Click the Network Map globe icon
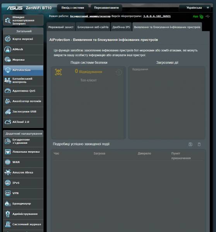The height and width of the screenshot is (232, 216). [8, 39]
